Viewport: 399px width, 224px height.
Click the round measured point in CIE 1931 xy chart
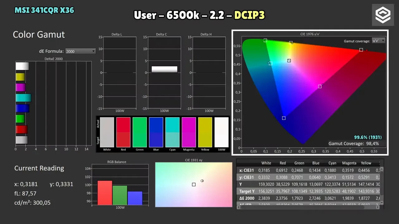coord(202,181)
